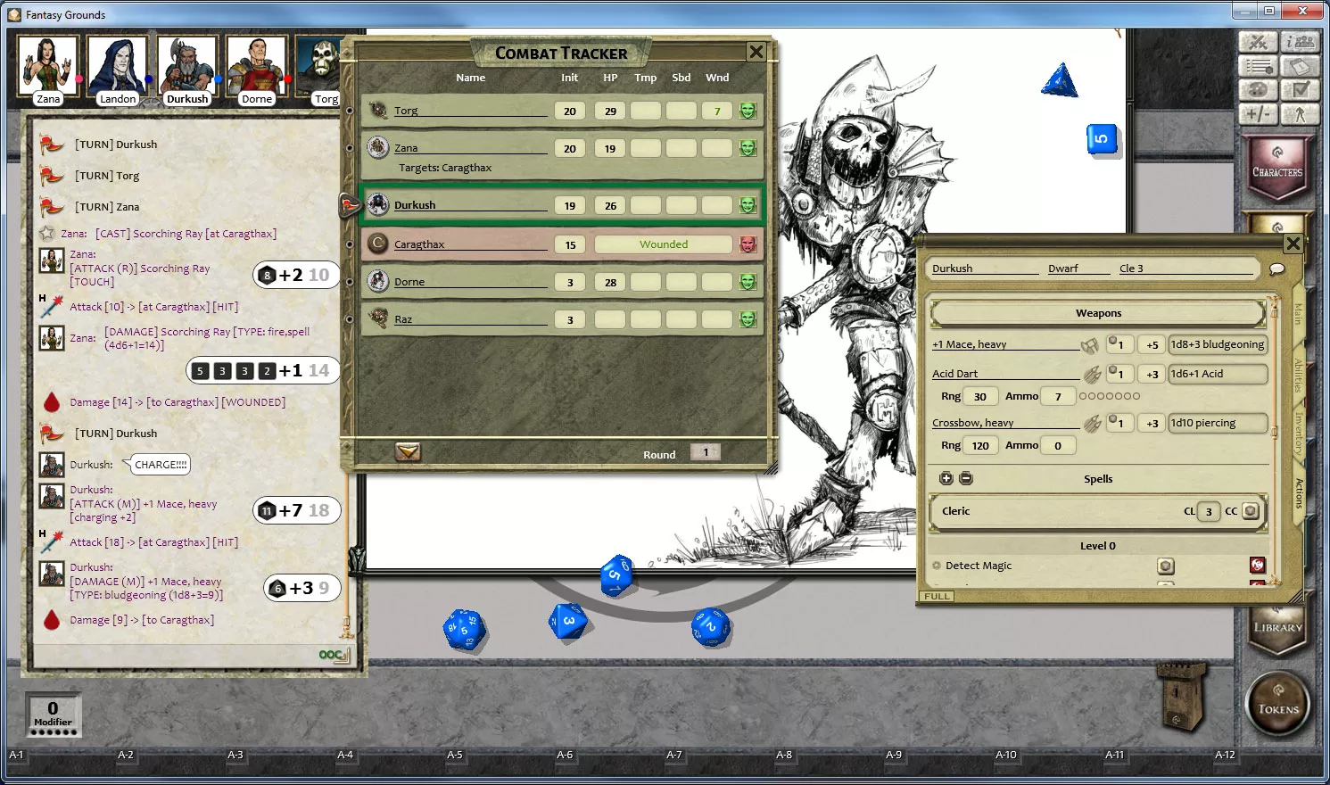
Task: Click the blue d4 die on map
Action: (1060, 81)
